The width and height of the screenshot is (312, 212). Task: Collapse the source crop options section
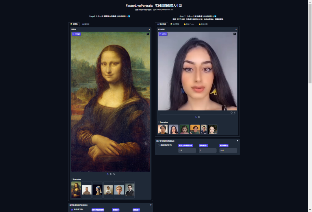click(151, 205)
